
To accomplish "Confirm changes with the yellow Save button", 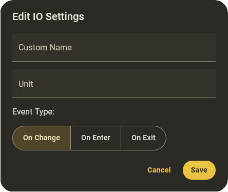I will click(199, 170).
